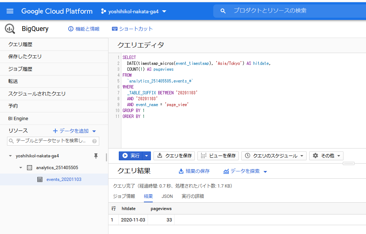Click the editor resize handle bar
The height and width of the screenshot is (234, 366).
click(x=349, y=163)
